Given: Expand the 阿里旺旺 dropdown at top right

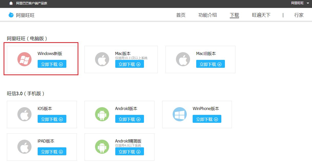Looking at the screenshot, I should (300, 3).
